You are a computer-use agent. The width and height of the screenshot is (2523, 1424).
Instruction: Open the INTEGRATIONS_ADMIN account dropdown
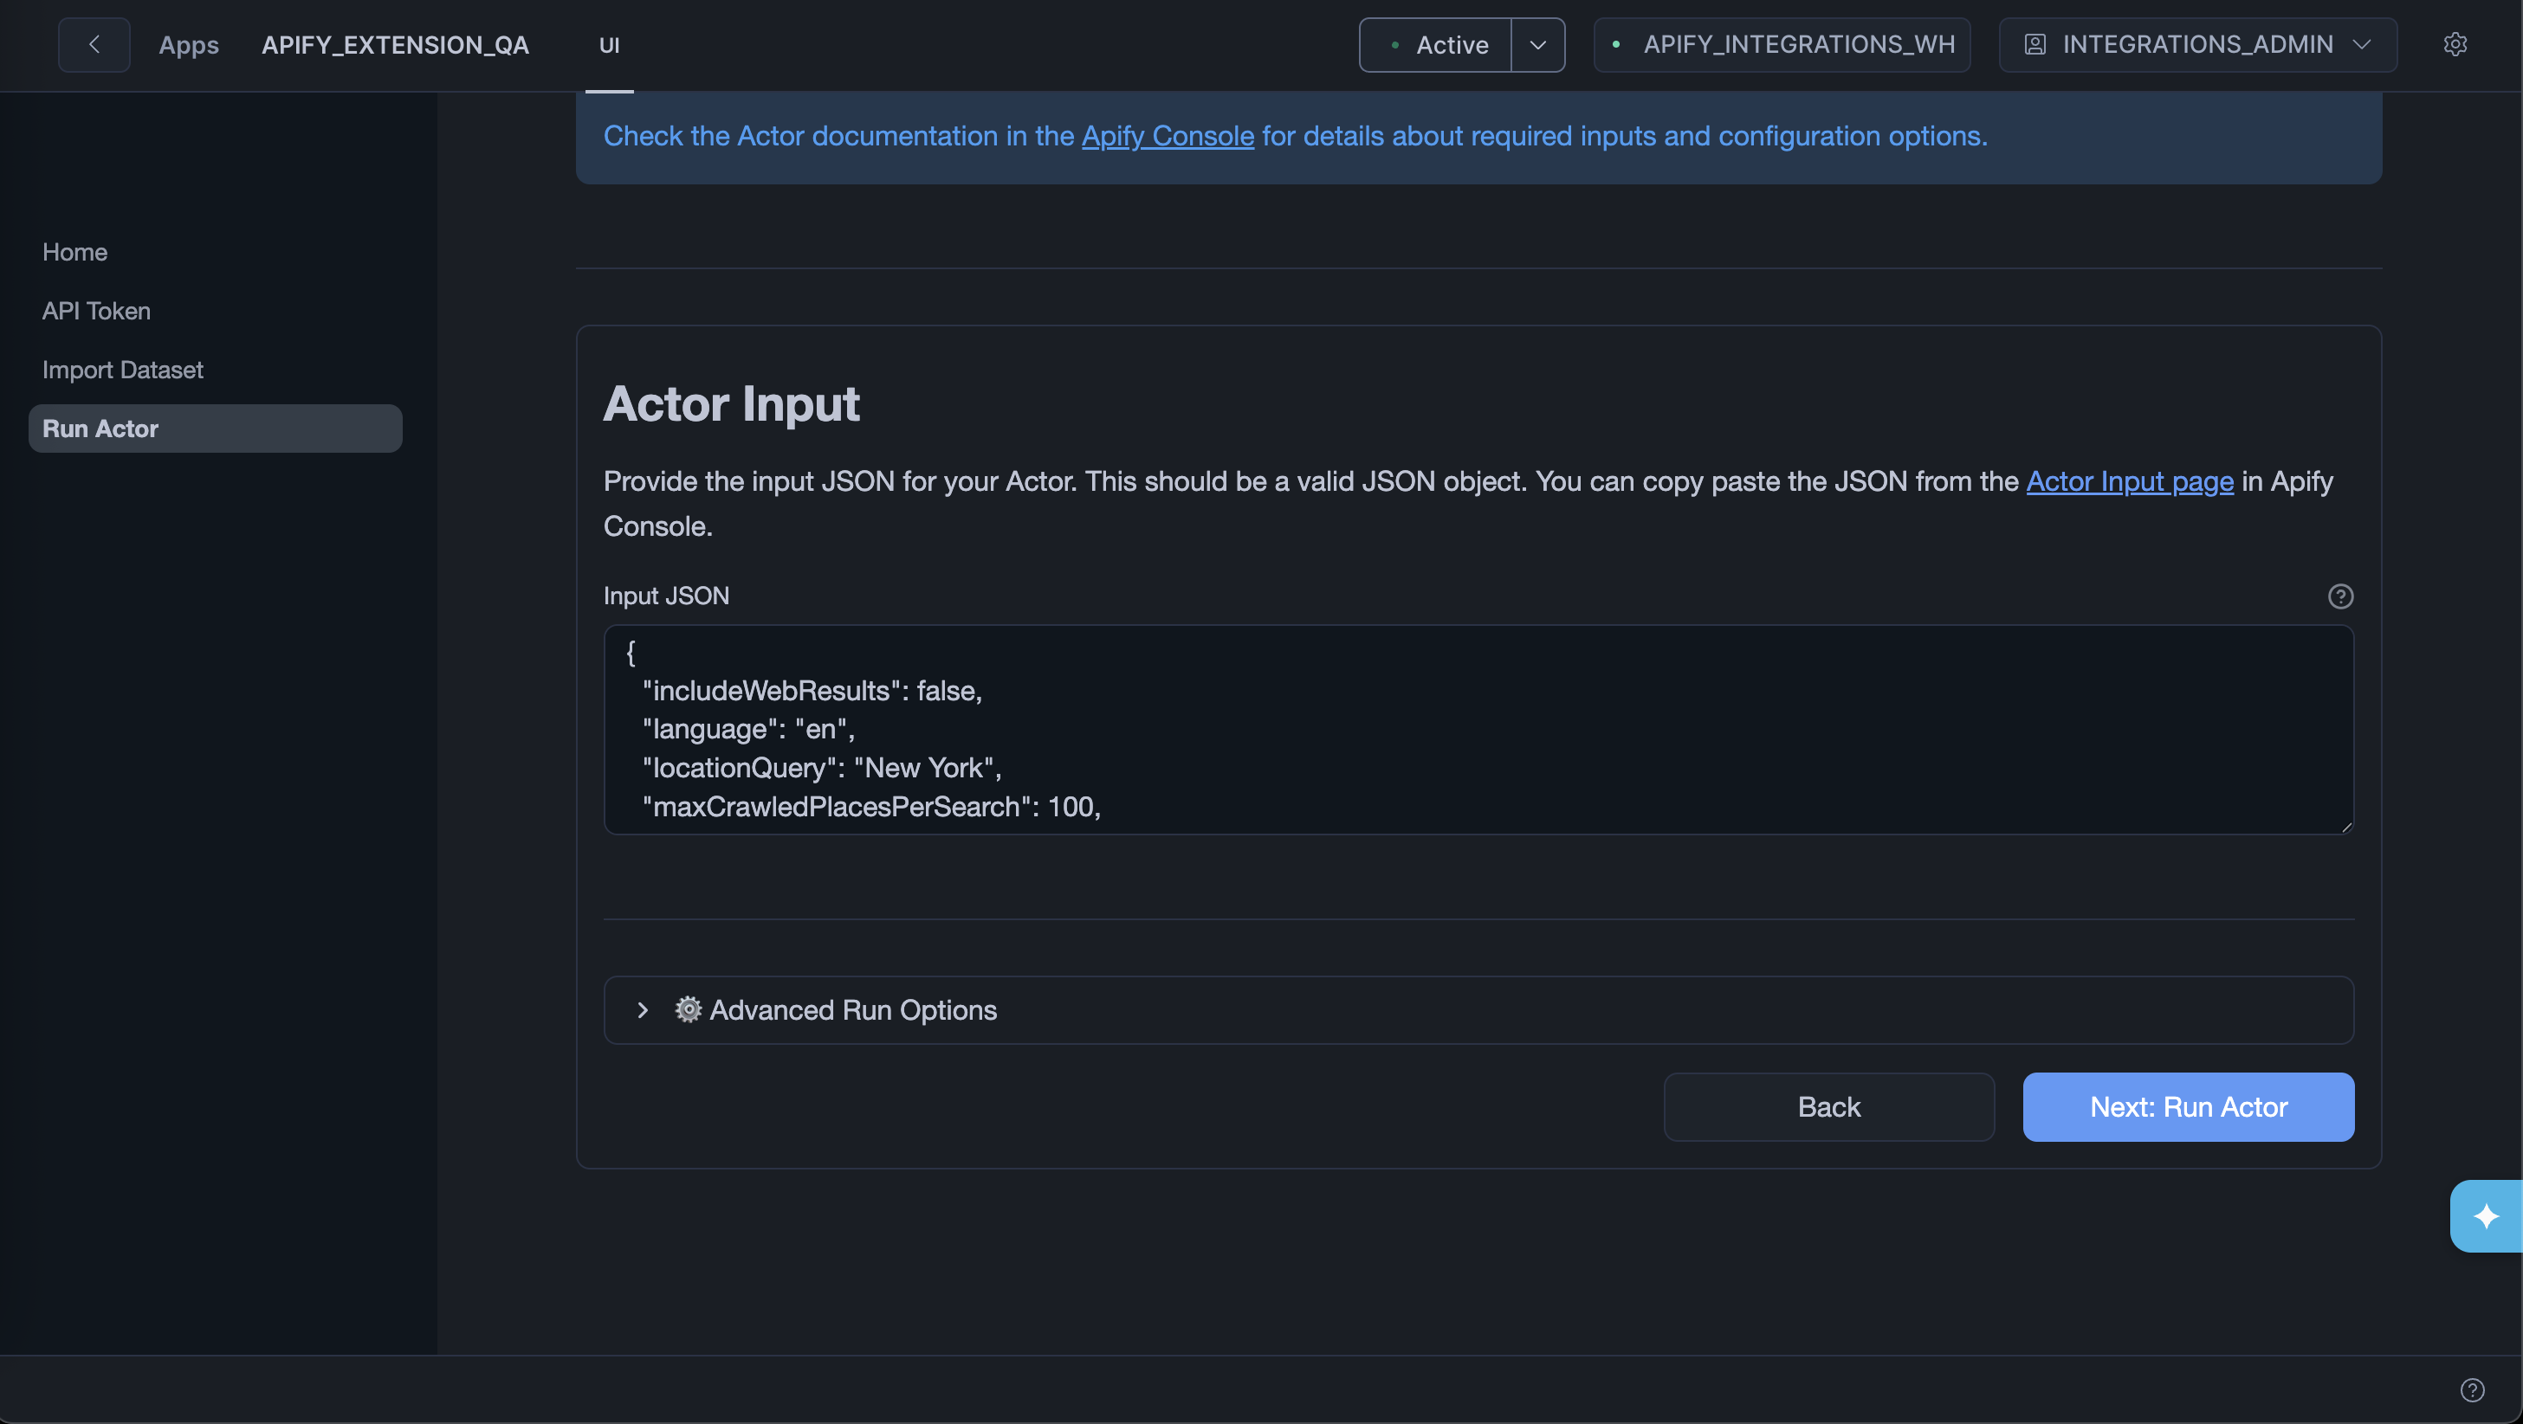[x=2363, y=44]
